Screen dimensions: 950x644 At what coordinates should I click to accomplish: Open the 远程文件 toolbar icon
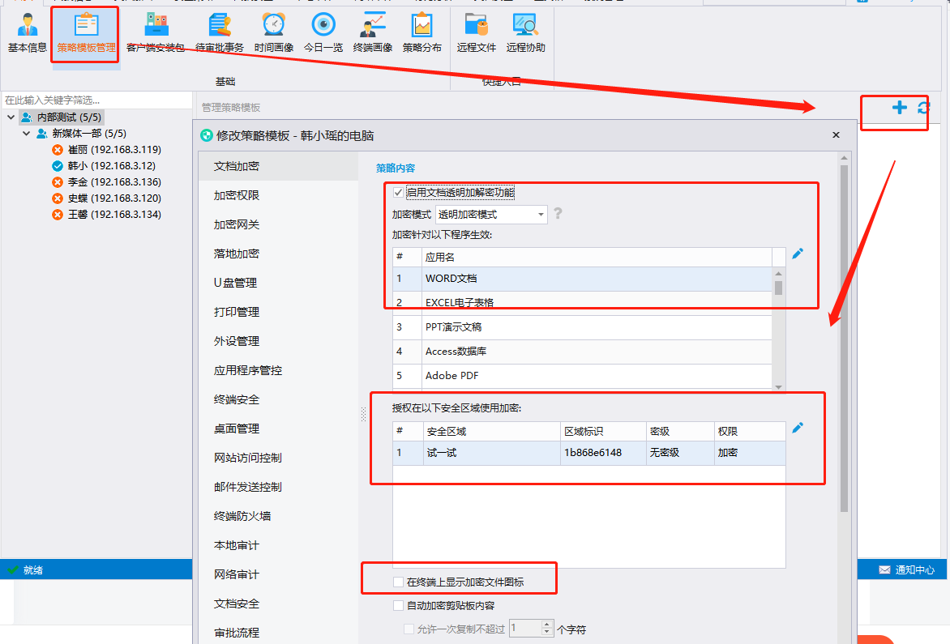click(x=476, y=32)
